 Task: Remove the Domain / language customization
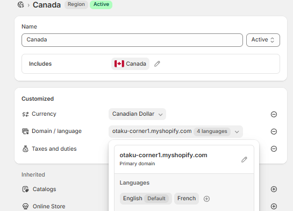pyautogui.click(x=274, y=131)
